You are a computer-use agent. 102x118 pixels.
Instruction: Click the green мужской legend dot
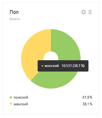coord(11,97)
